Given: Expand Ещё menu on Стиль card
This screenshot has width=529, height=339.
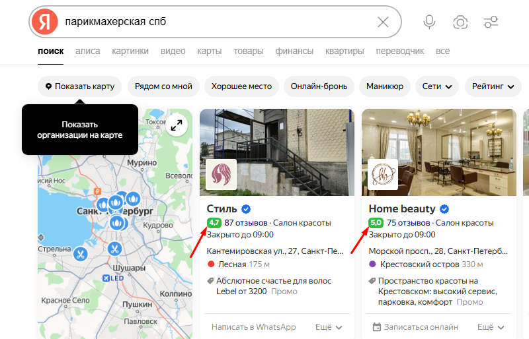Looking at the screenshot, I should [x=329, y=327].
